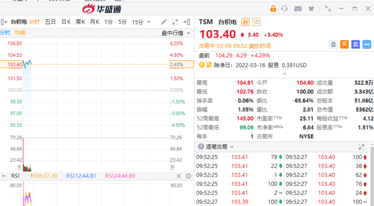This screenshot has width=374, height=206.
Task: Click the RSI24:46.89 value
Action: [x=120, y=176]
